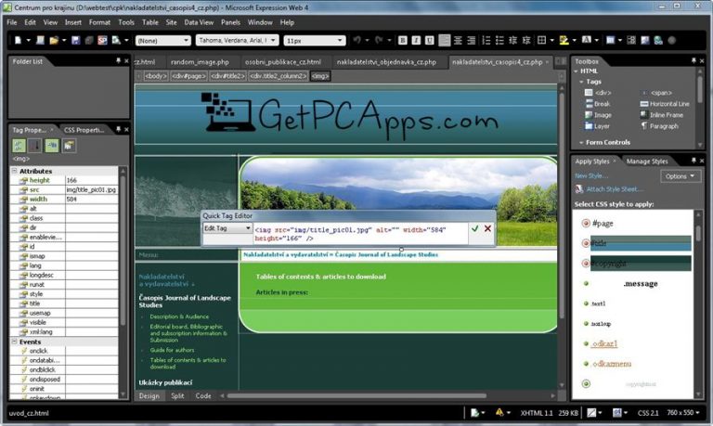This screenshot has width=713, height=426.
Task: Click the Decrease Indent icon
Action: (512, 41)
